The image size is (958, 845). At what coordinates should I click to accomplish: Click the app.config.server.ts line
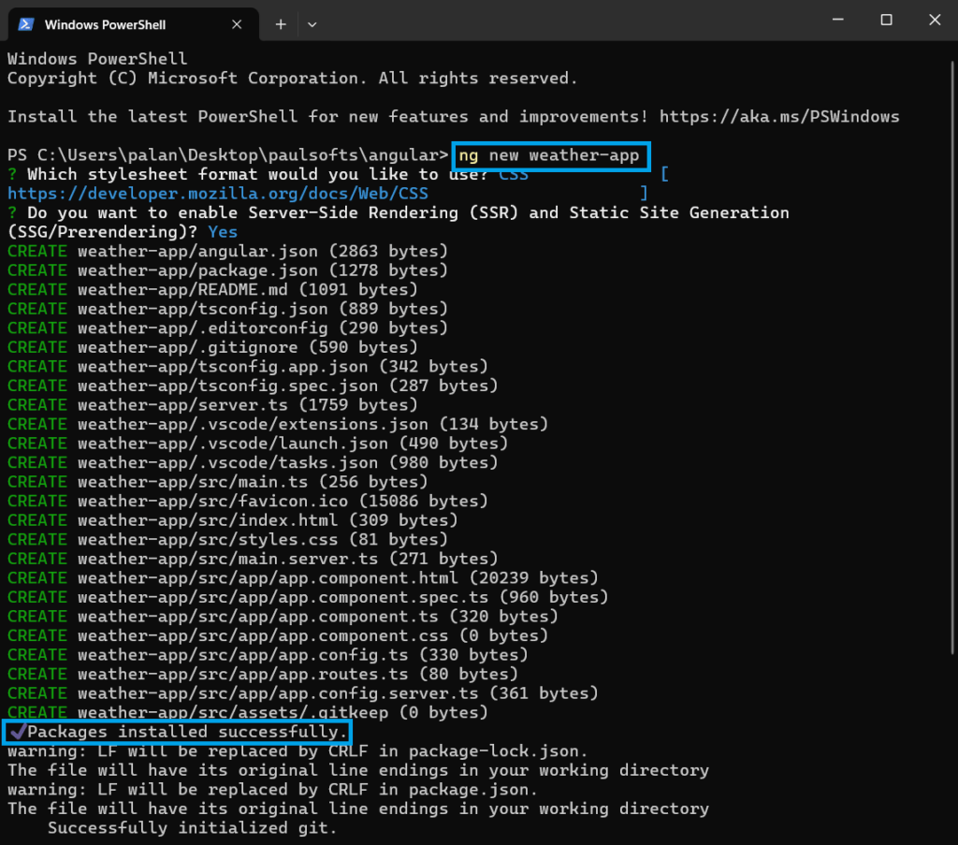(x=302, y=694)
